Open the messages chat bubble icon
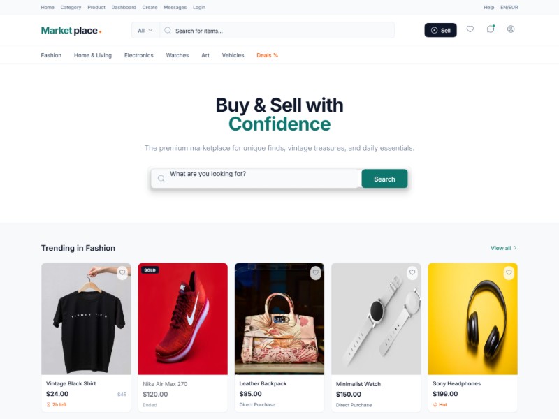 pos(491,29)
